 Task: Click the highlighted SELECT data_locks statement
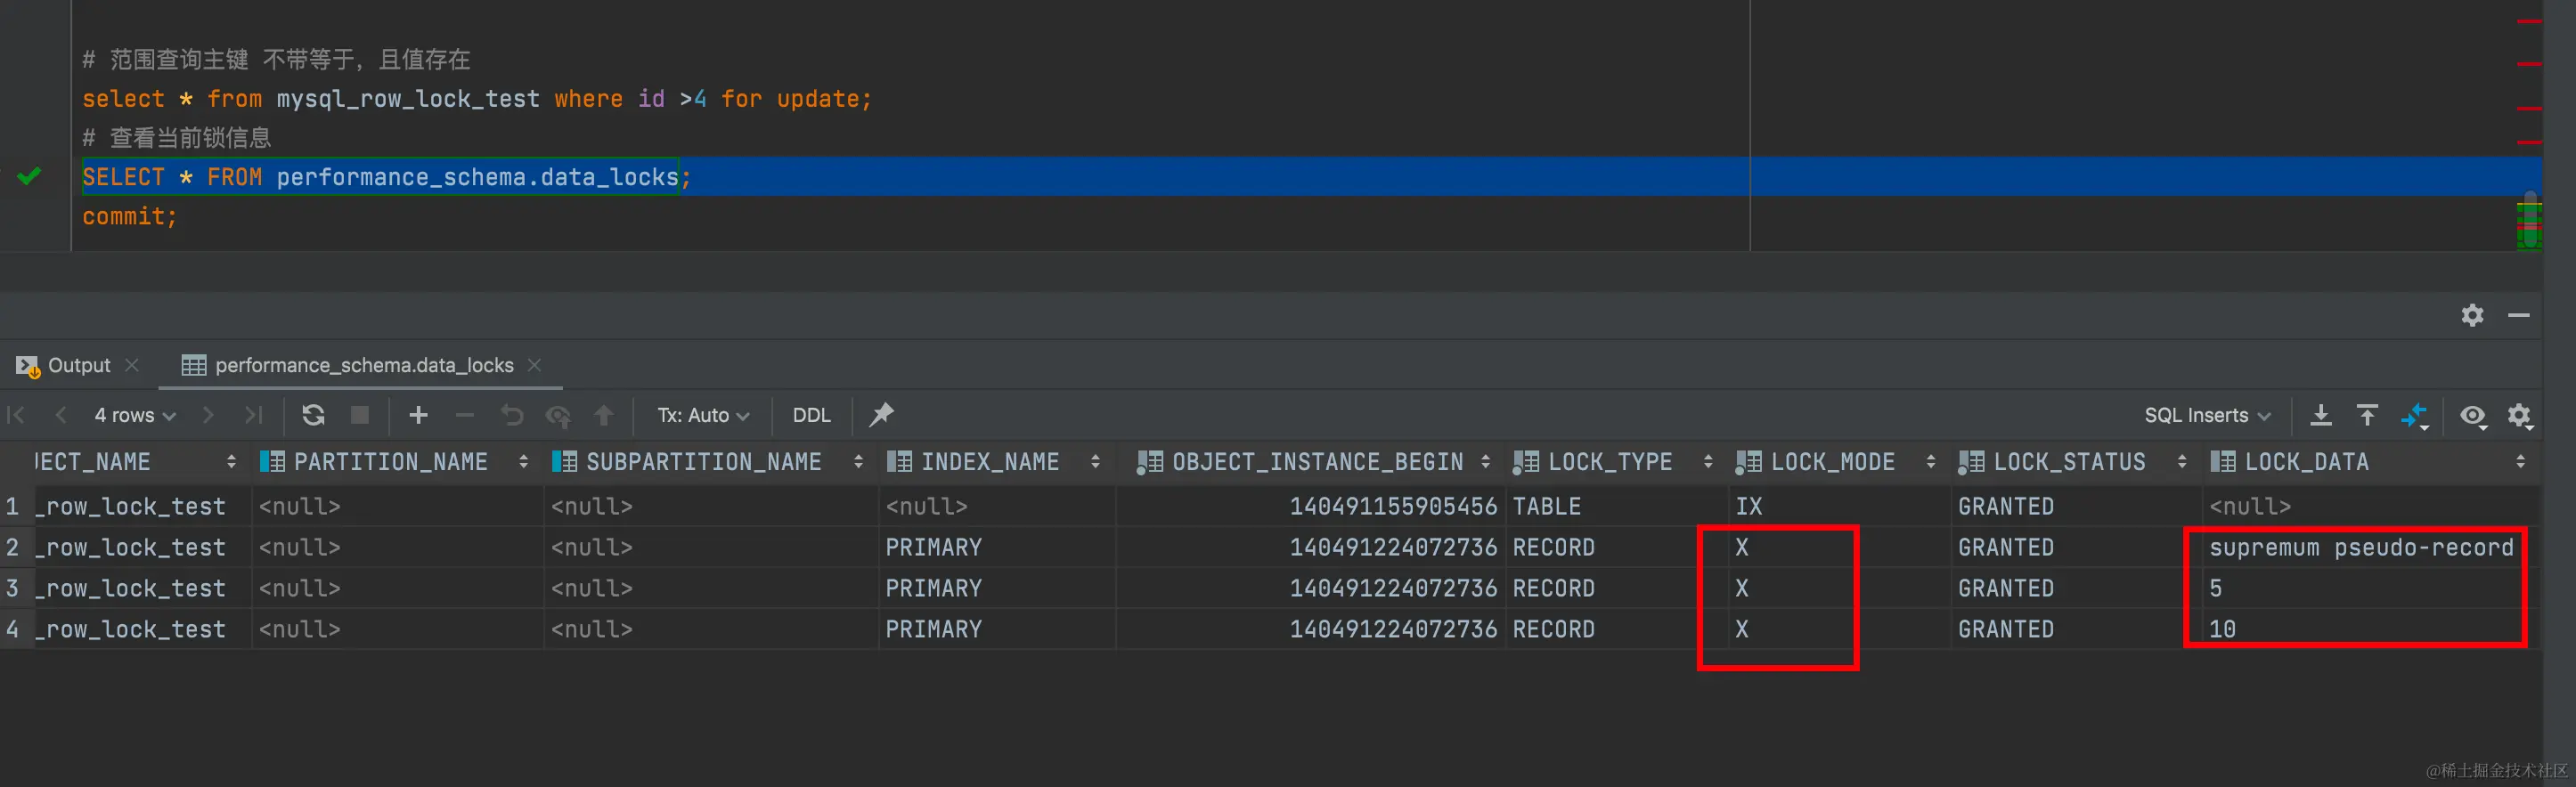[386, 177]
